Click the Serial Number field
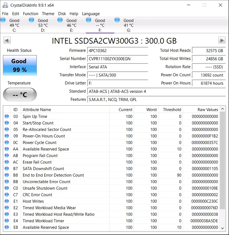Image resolution: width=229 pixels, height=235 pixels. click(x=118, y=59)
